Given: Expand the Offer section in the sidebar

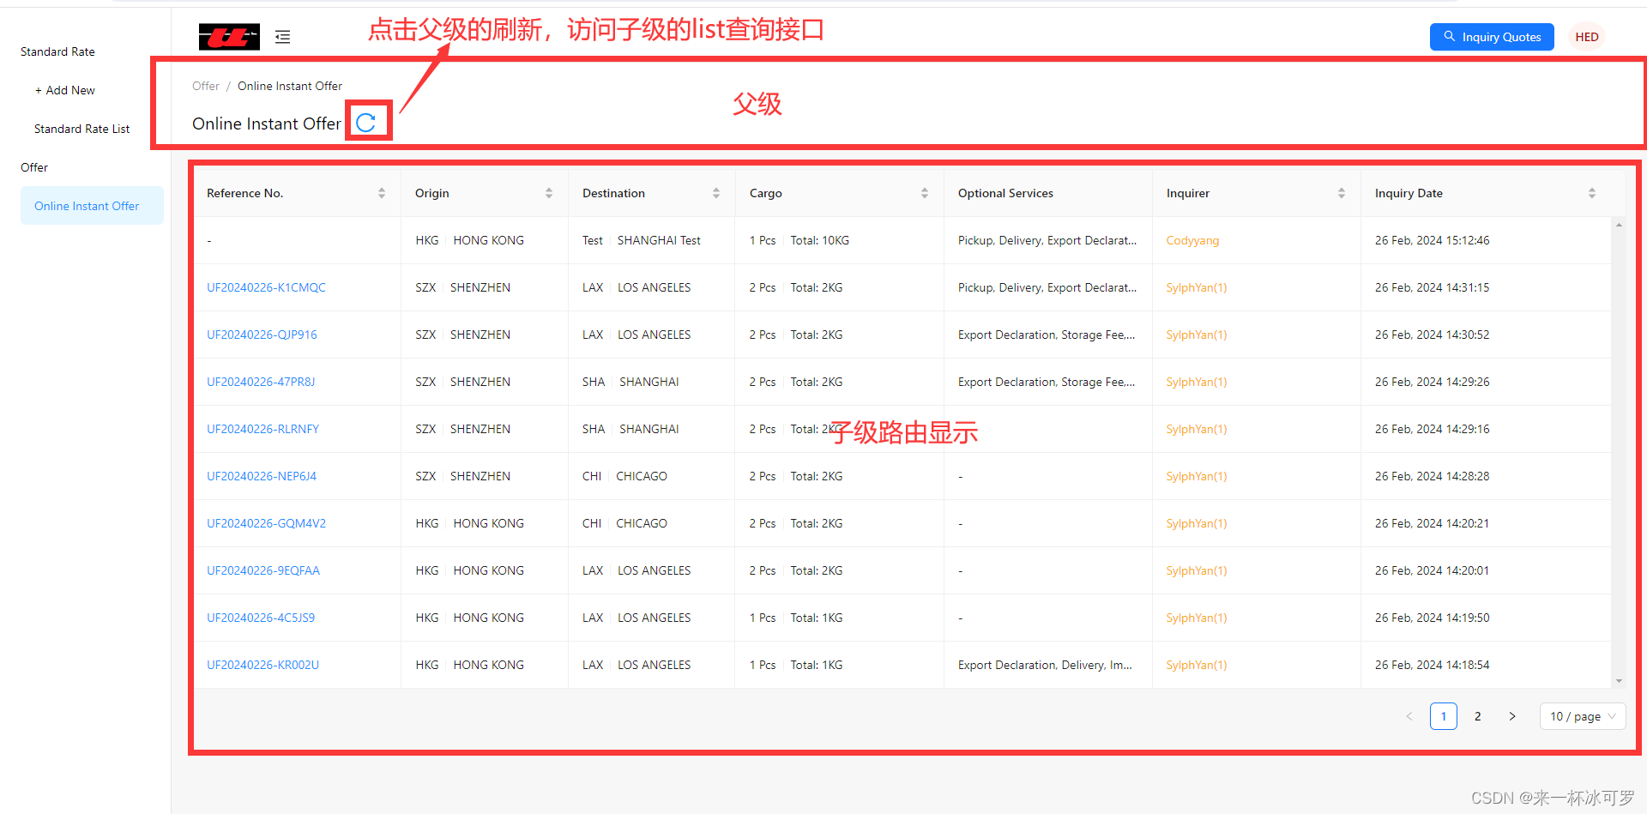Looking at the screenshot, I should (34, 167).
